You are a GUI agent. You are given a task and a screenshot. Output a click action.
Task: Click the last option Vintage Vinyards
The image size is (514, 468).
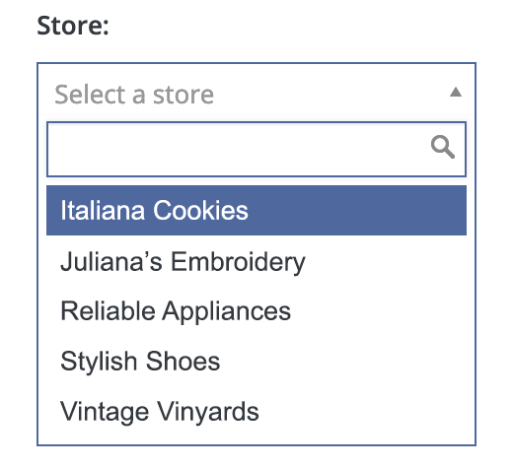(257, 411)
